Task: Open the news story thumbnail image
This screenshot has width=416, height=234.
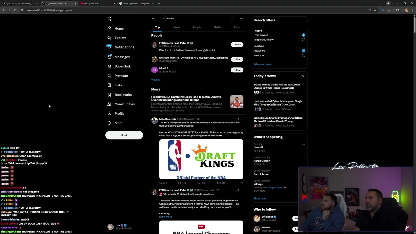Action: 237,101
